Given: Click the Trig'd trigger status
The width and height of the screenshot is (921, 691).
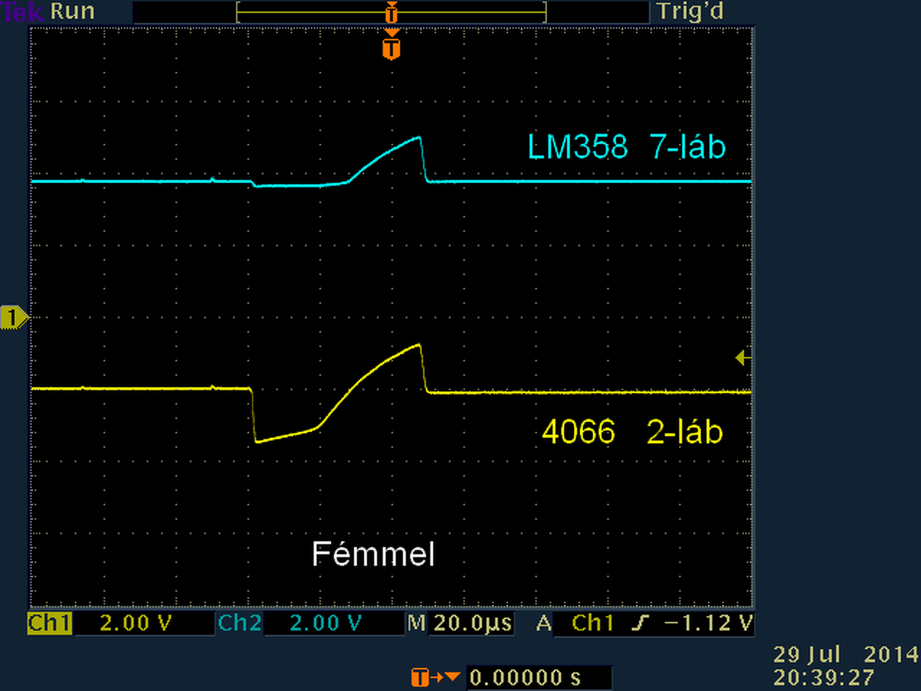Looking at the screenshot, I should 690,12.
